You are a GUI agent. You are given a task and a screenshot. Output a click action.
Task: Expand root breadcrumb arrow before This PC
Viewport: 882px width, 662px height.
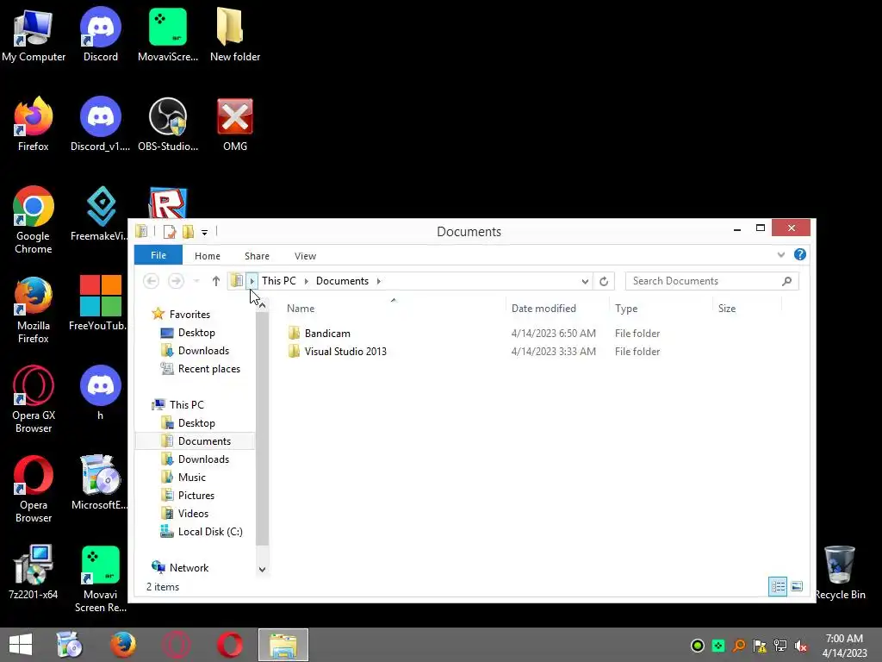coord(252,281)
